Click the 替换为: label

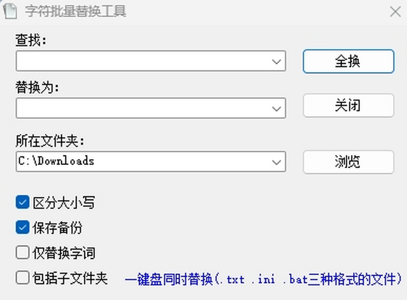coord(37,88)
